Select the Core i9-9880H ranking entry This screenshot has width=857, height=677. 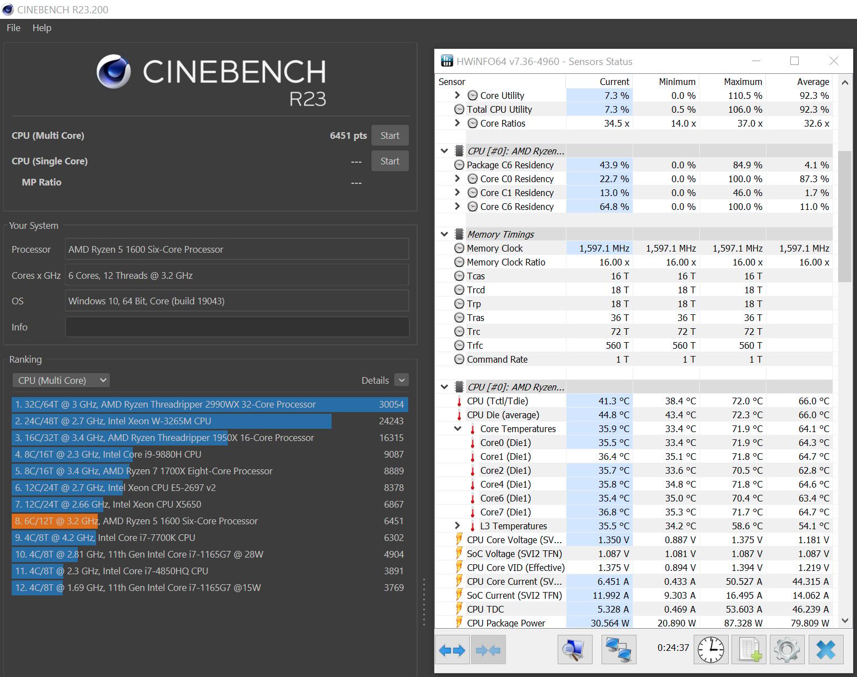click(210, 454)
